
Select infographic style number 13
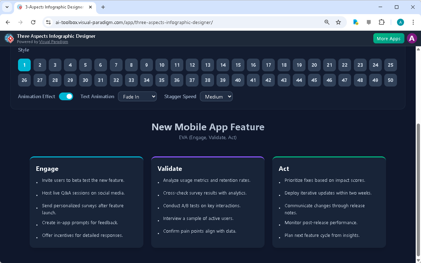click(207, 65)
